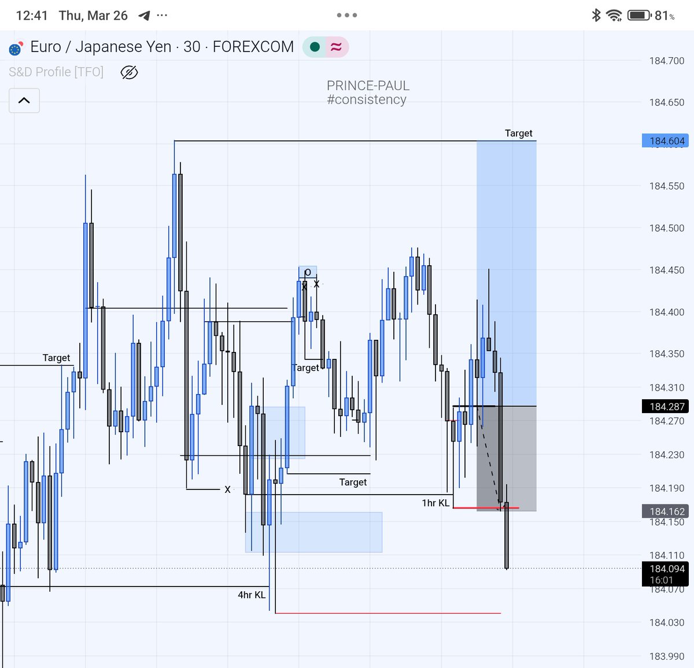
Task: Click the 184.550 price scale value
Action: coord(666,186)
